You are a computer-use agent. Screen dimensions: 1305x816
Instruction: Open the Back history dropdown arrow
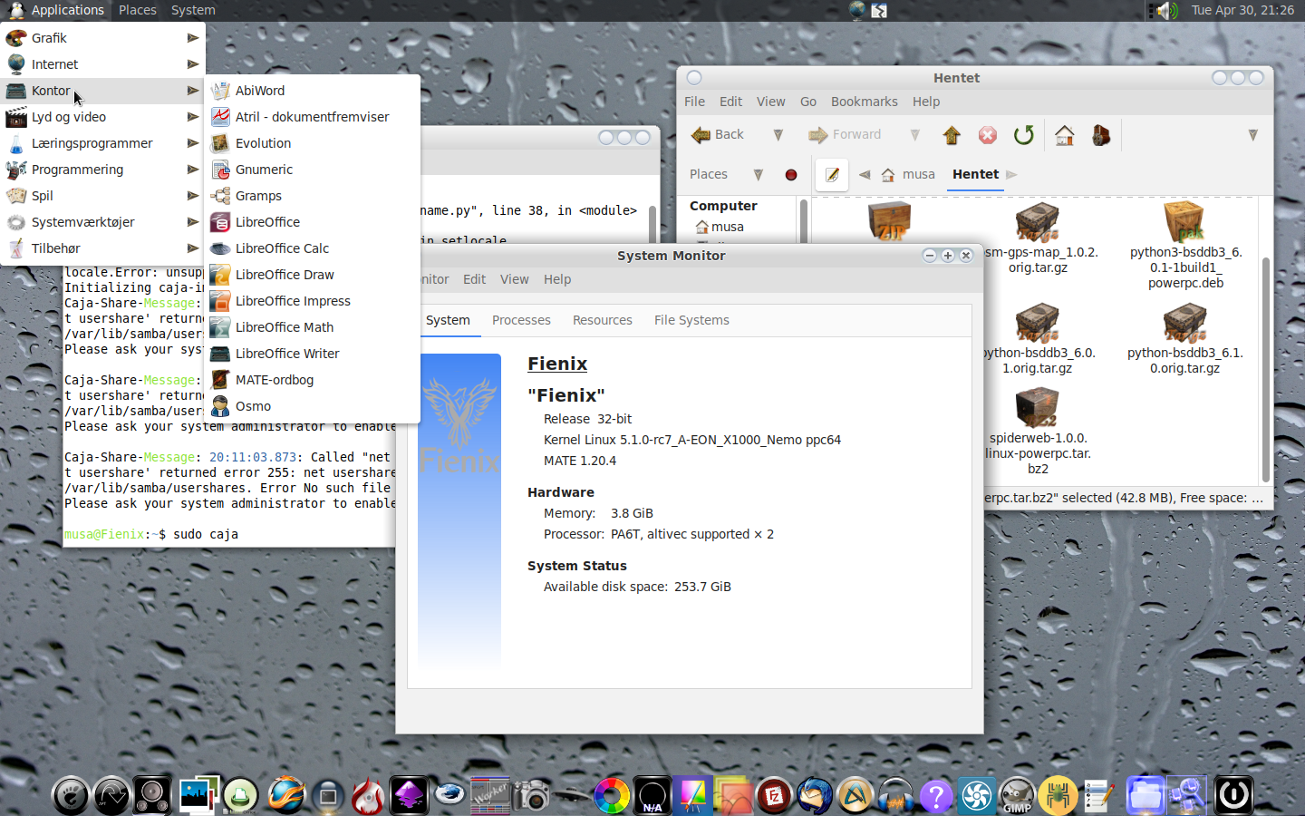point(778,135)
